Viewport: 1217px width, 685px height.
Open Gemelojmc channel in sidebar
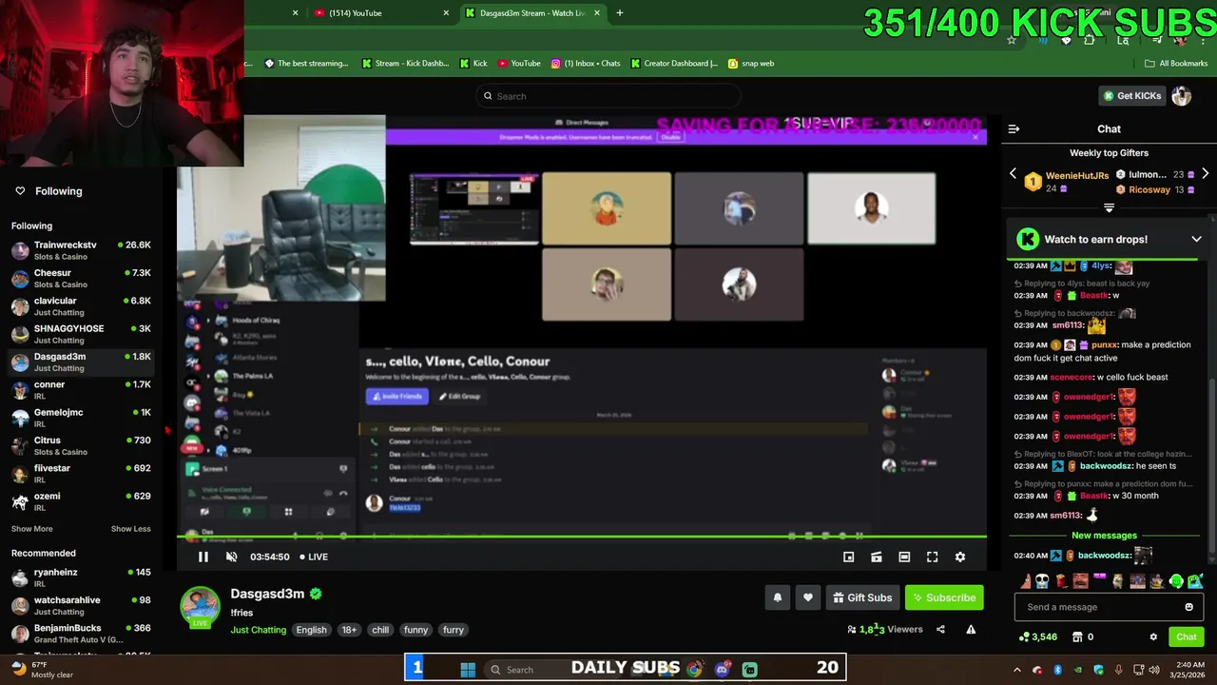(x=81, y=418)
